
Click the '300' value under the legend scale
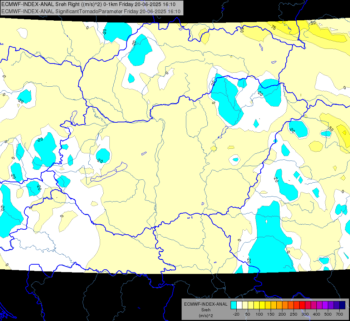[305, 314]
